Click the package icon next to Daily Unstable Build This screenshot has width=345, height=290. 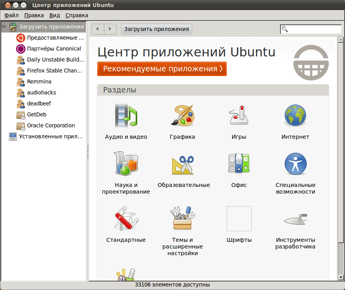tap(21, 60)
